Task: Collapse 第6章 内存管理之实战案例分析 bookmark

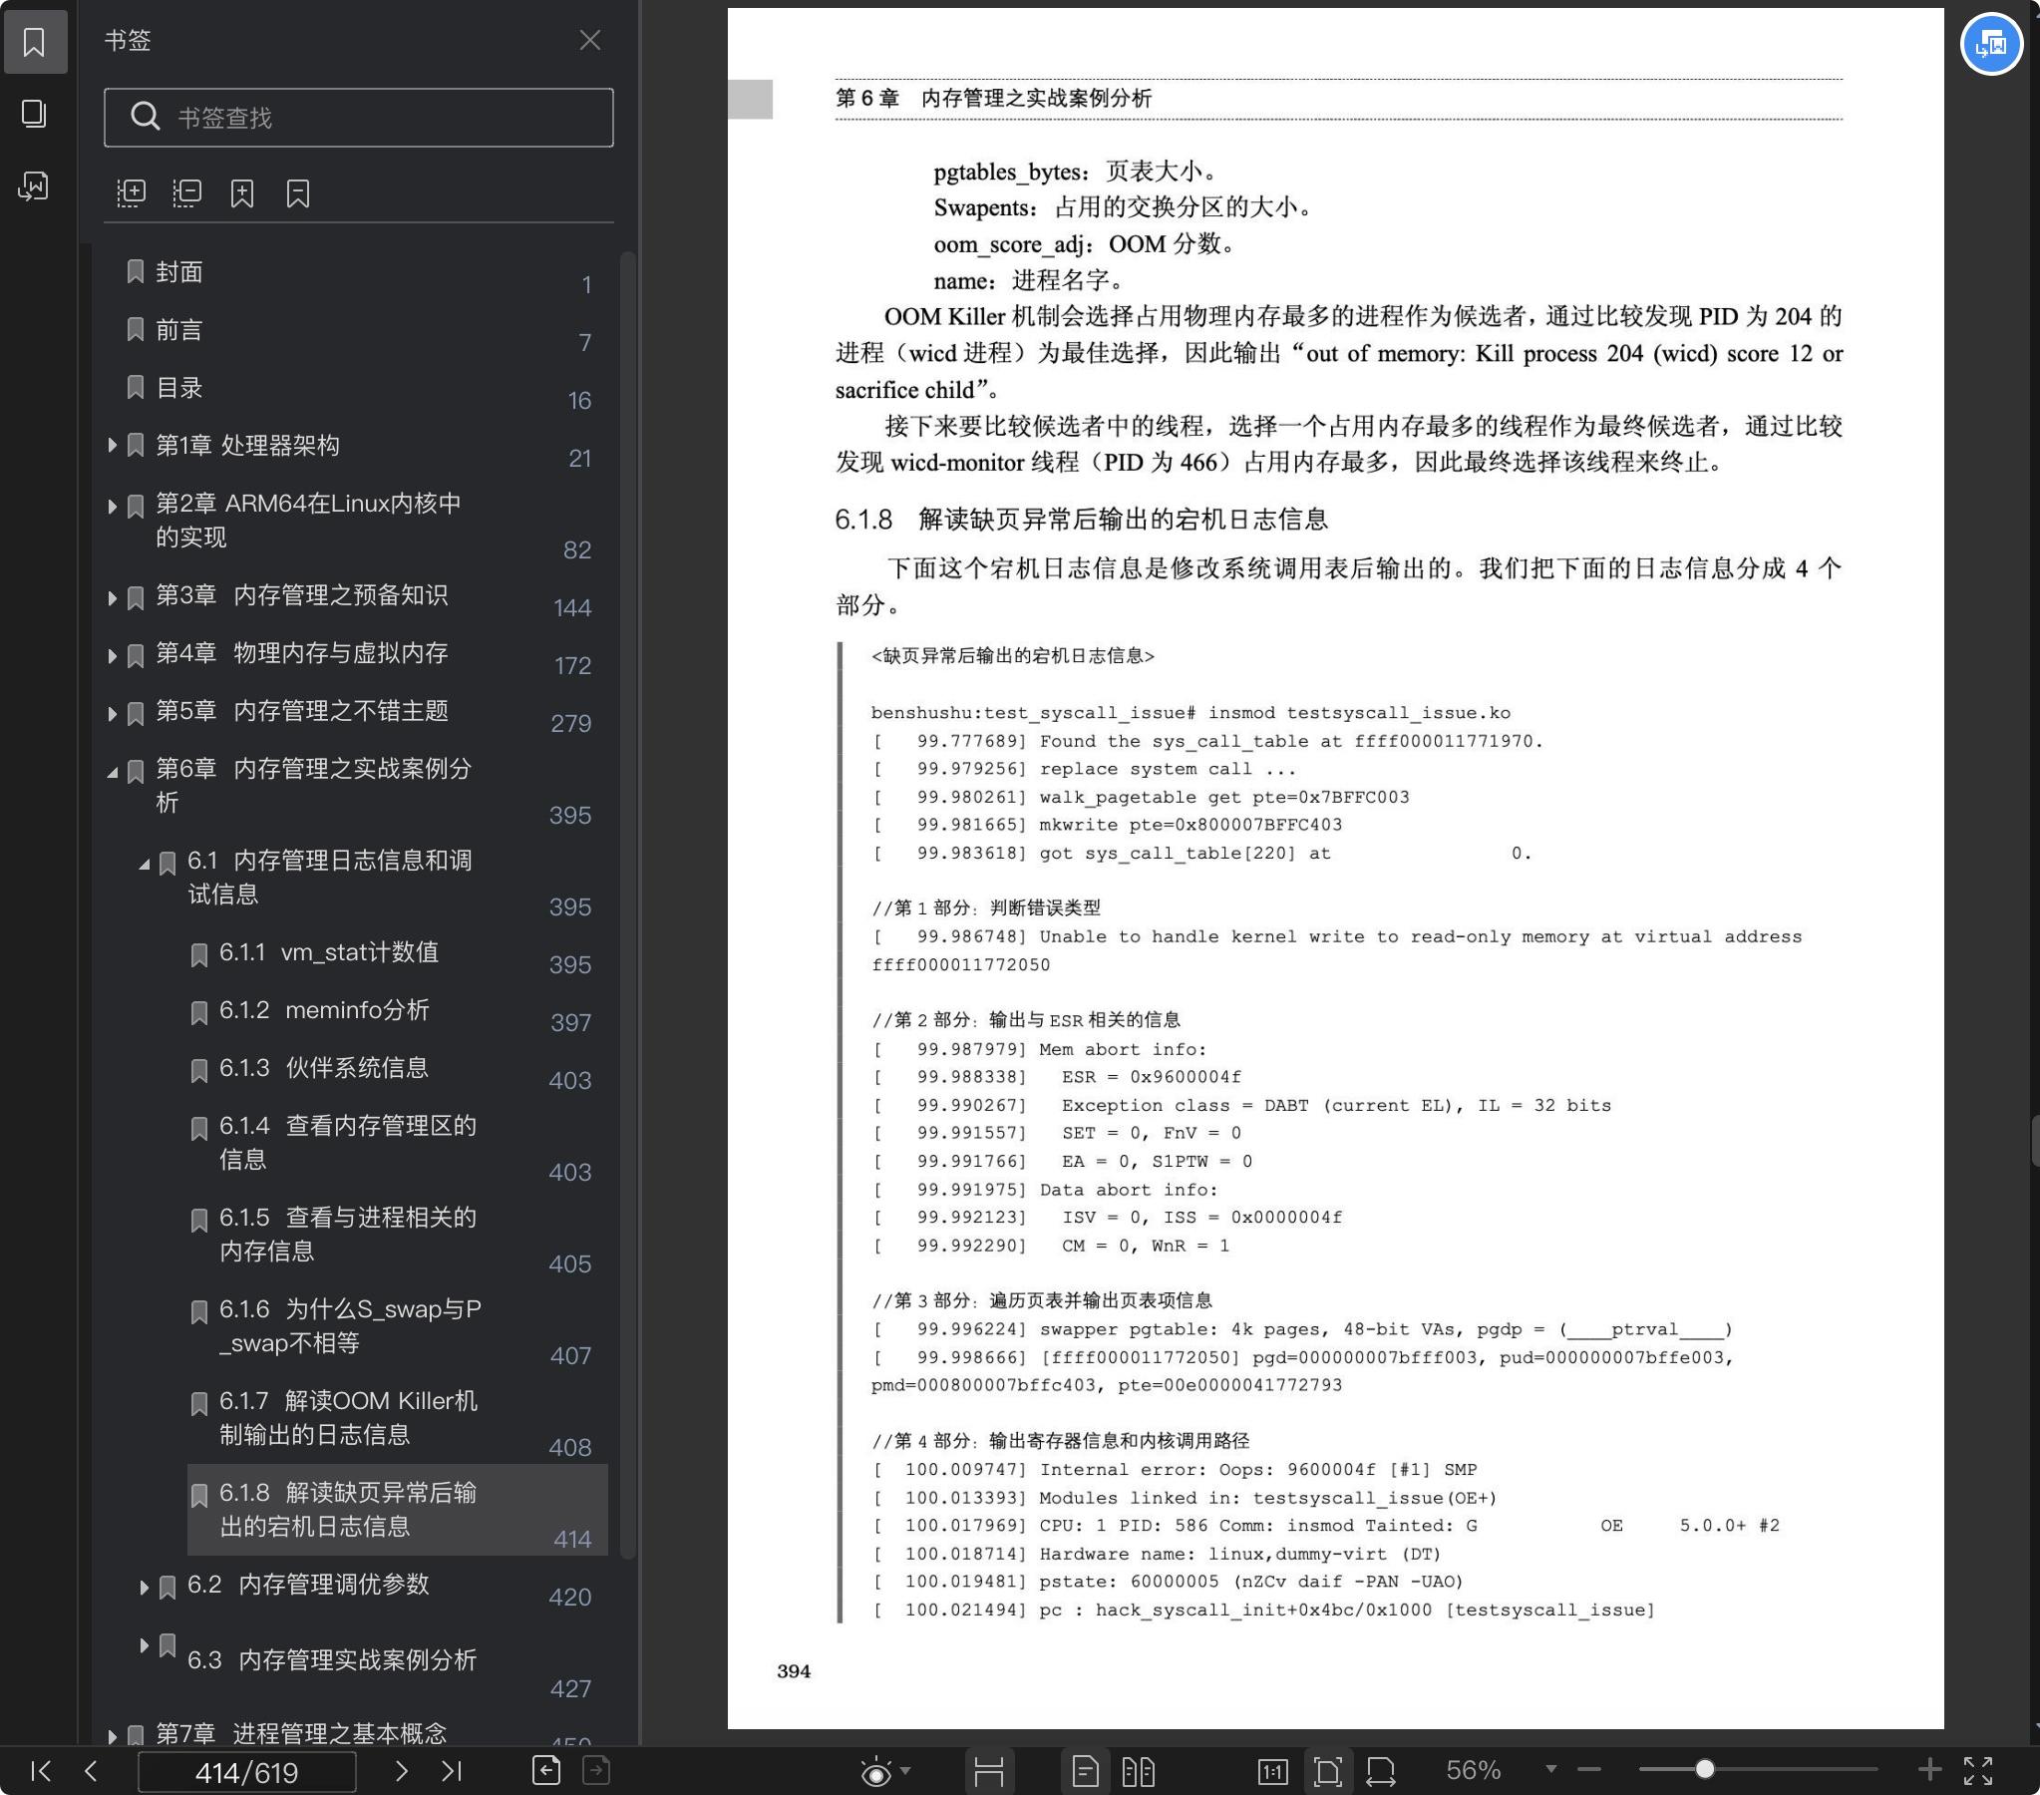Action: pos(112,772)
